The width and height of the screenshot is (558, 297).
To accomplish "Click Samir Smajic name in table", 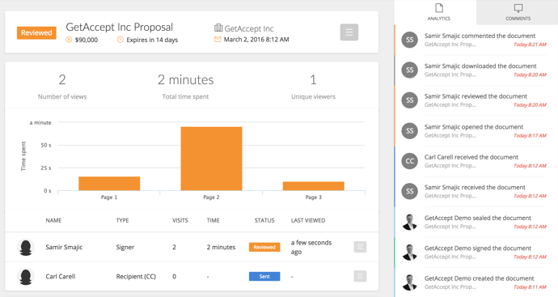I will pos(64,247).
